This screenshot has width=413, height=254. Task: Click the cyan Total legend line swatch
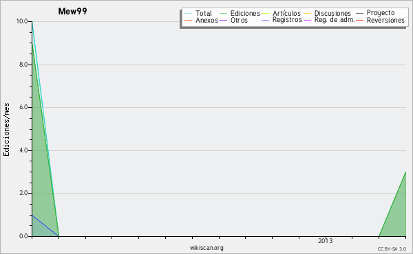point(189,14)
